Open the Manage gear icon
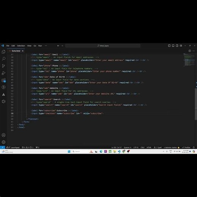This screenshot has width=197, height=197. (3, 142)
